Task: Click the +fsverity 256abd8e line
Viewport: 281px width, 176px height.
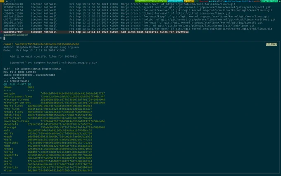Action: pos(48,167)
